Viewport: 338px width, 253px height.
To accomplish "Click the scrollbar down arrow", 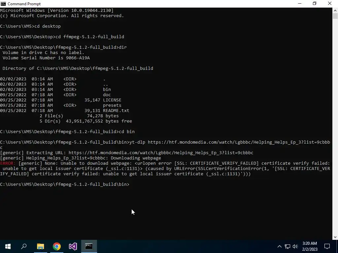I will [335, 237].
